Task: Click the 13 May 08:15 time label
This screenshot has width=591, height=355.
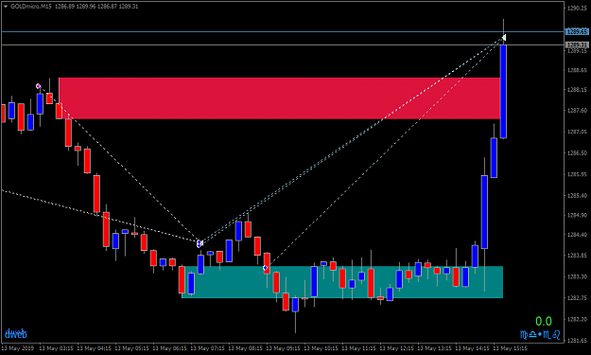Action: pos(245,348)
